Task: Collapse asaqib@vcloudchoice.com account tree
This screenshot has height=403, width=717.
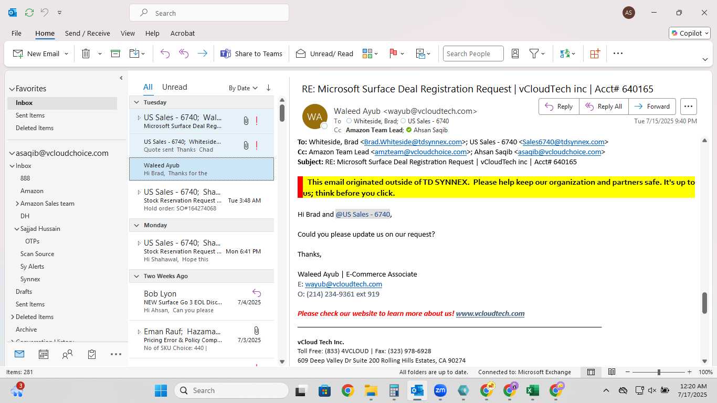Action: (x=12, y=153)
